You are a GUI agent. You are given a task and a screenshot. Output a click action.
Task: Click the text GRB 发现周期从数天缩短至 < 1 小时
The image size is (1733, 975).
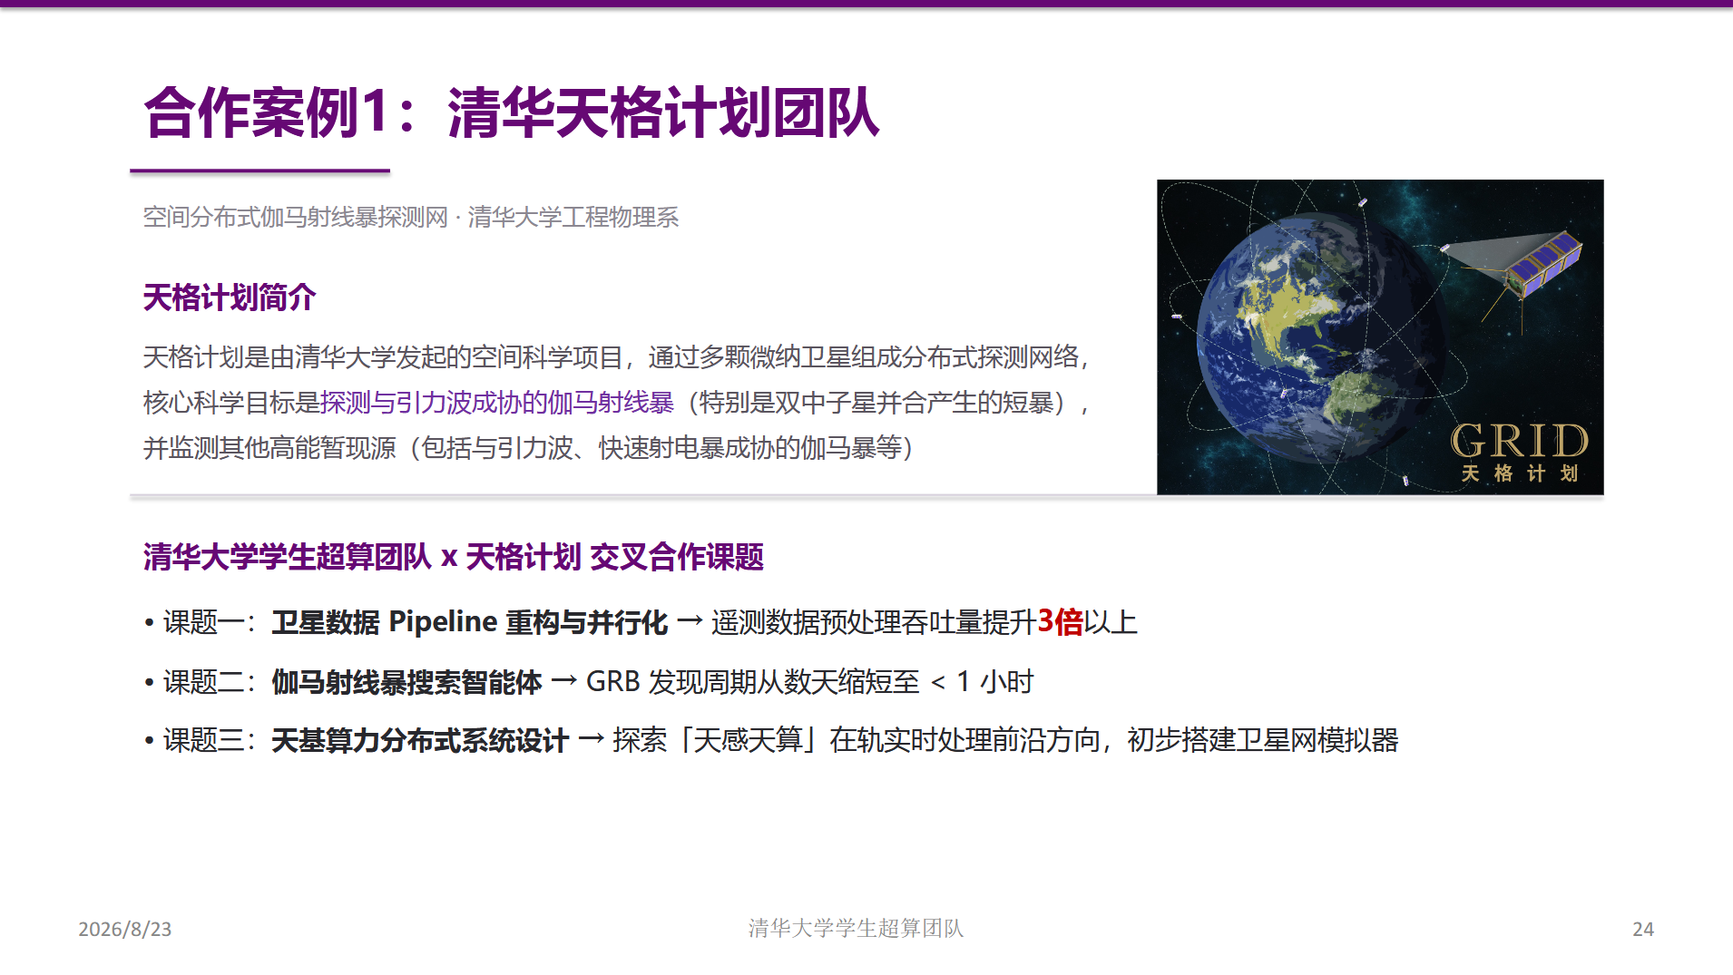click(x=809, y=681)
